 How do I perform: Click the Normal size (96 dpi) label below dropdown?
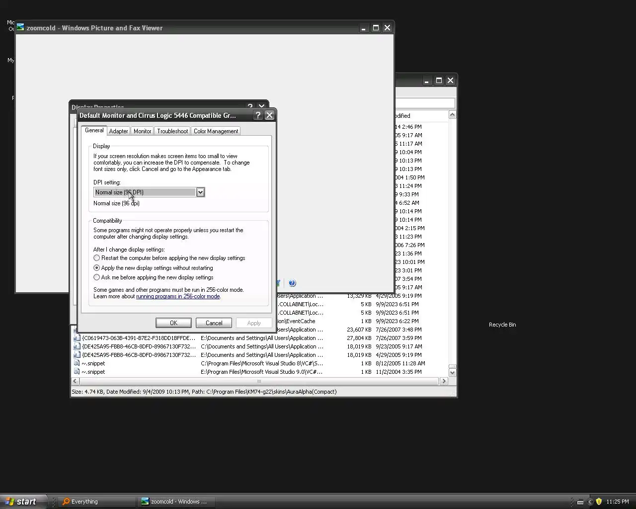tap(116, 203)
